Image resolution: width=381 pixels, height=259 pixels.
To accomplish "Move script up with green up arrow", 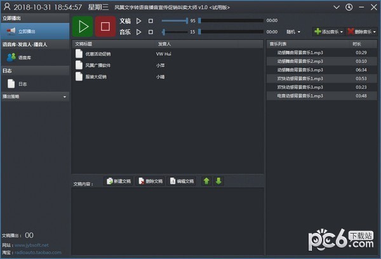I will point(206,181).
